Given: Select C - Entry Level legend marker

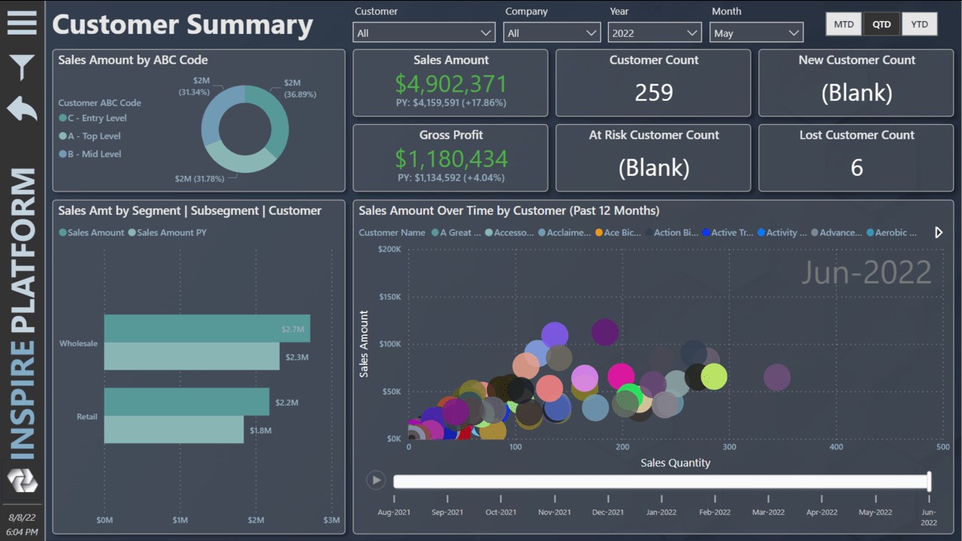Looking at the screenshot, I should 62,118.
